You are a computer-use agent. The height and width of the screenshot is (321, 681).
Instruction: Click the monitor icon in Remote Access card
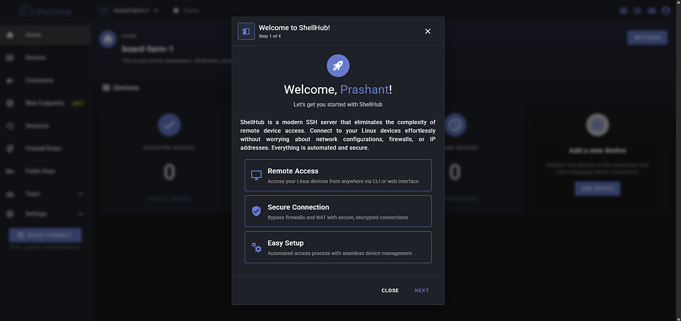tap(257, 175)
